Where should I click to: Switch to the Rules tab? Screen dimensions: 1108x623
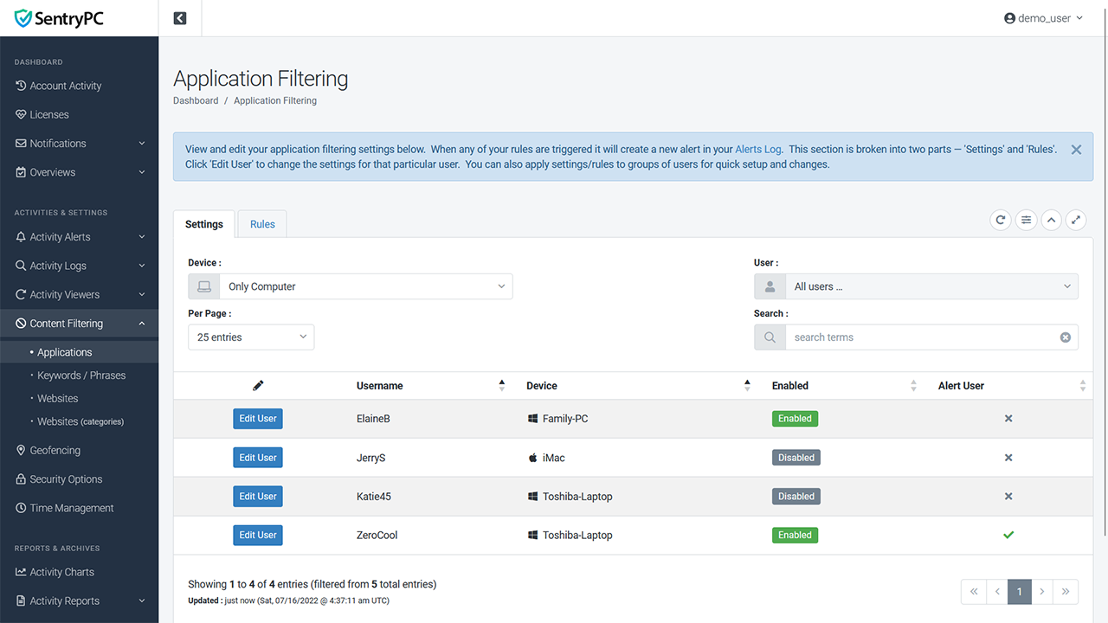tap(262, 224)
